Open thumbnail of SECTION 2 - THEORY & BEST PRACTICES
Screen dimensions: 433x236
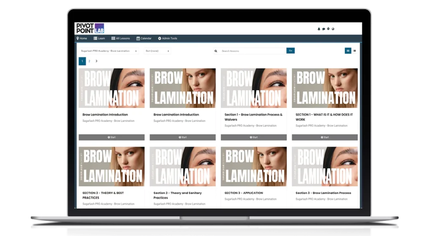click(112, 166)
